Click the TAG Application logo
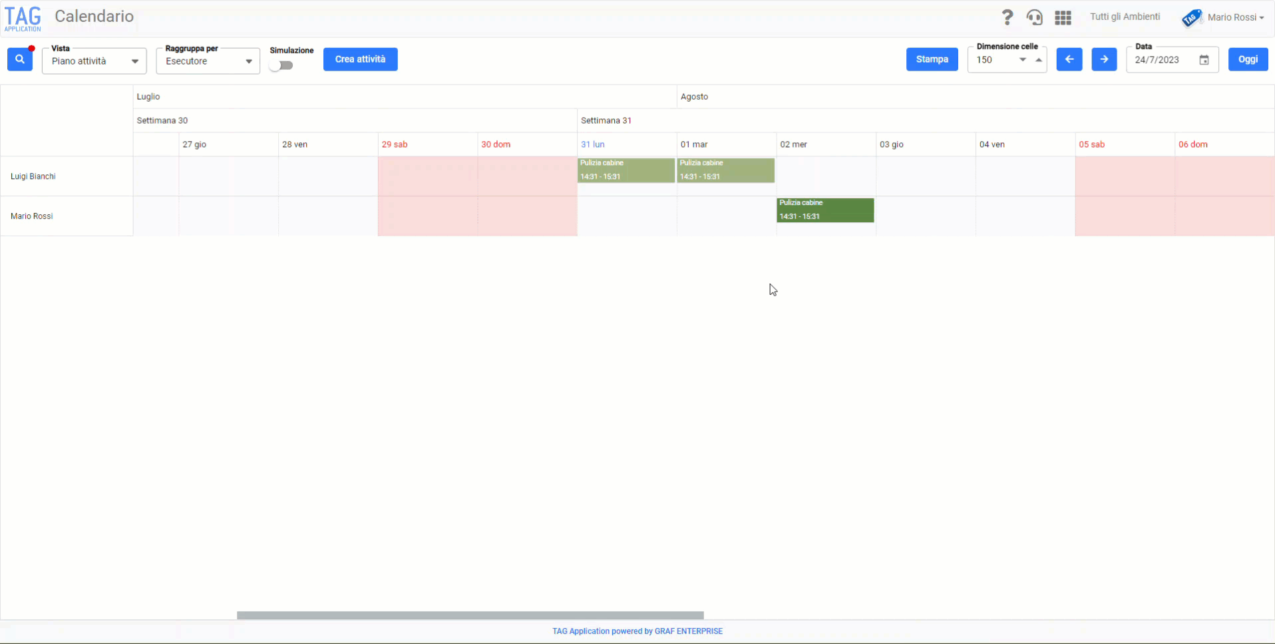This screenshot has width=1275, height=644. click(x=23, y=18)
